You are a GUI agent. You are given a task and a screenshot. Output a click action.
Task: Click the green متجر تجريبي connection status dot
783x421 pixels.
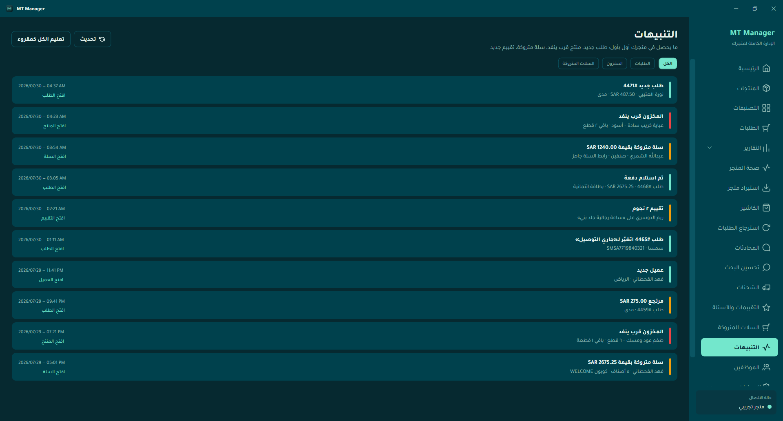pyautogui.click(x=770, y=407)
